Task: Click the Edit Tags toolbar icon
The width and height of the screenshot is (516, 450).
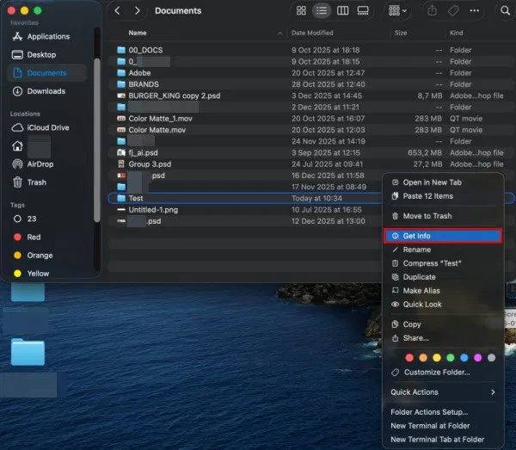Action: point(453,11)
